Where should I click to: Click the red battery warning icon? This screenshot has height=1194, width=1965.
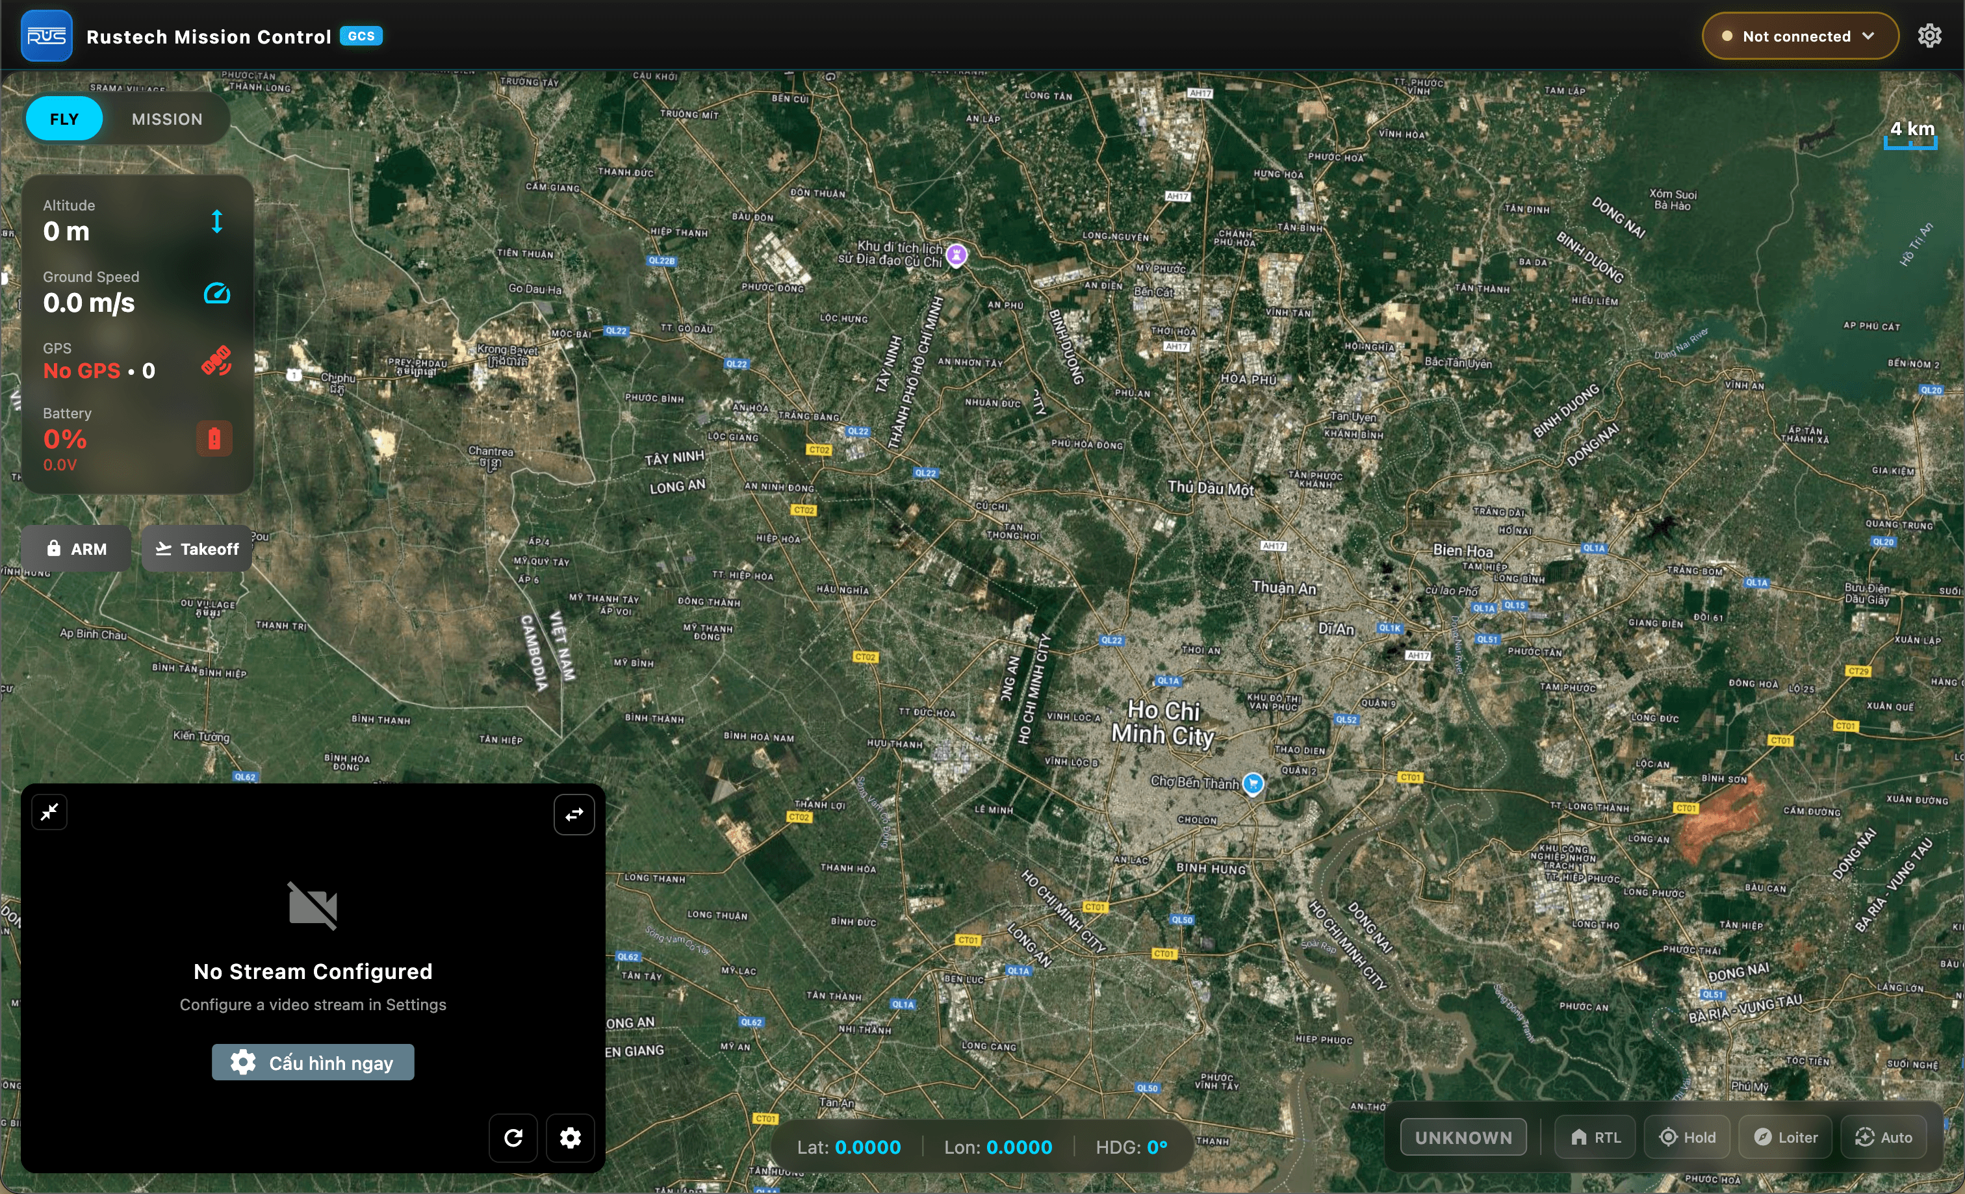(x=214, y=438)
